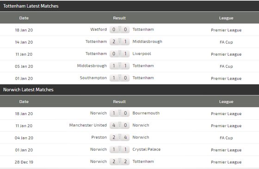Select the League column header in Norwich table

[226, 102]
